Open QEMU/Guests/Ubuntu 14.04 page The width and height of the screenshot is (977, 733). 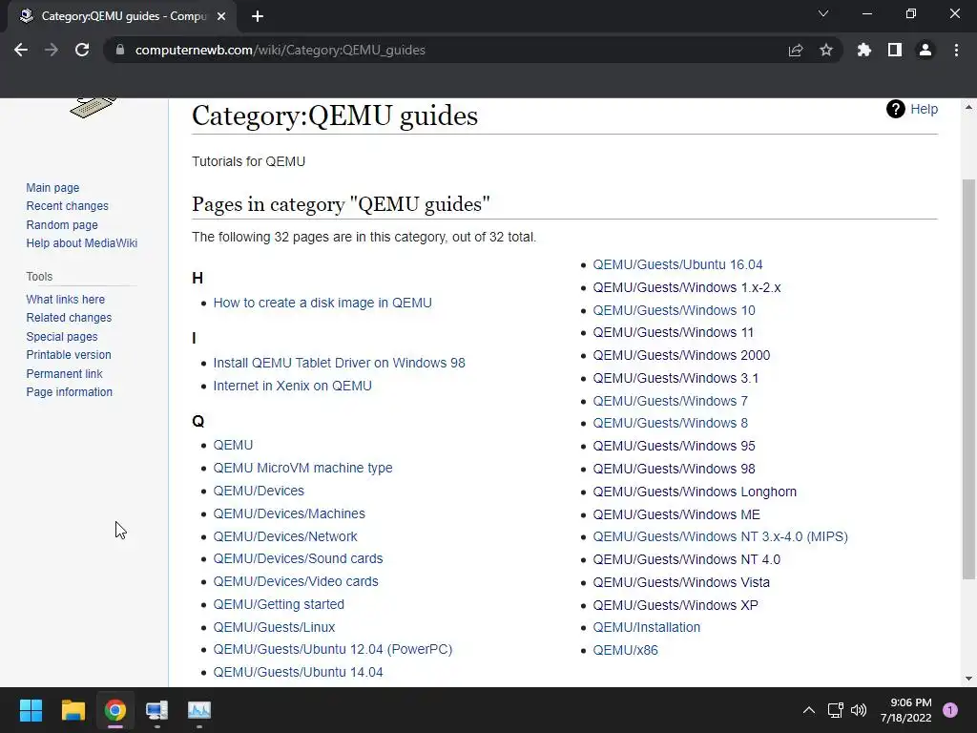click(298, 673)
